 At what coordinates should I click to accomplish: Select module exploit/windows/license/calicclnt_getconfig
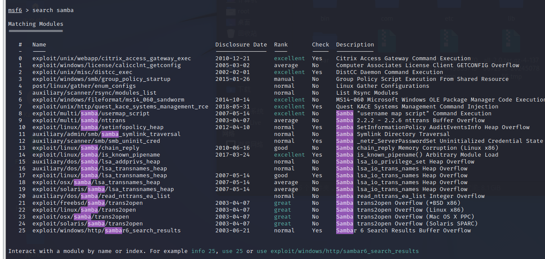[107, 65]
